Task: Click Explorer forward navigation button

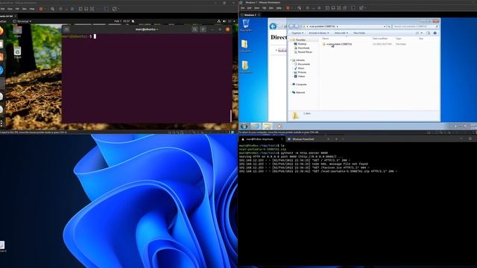Action: coord(297,27)
